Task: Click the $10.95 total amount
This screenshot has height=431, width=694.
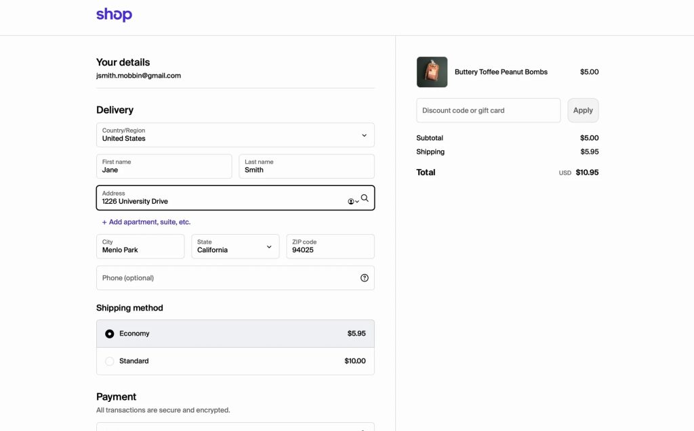Action: 587,173
